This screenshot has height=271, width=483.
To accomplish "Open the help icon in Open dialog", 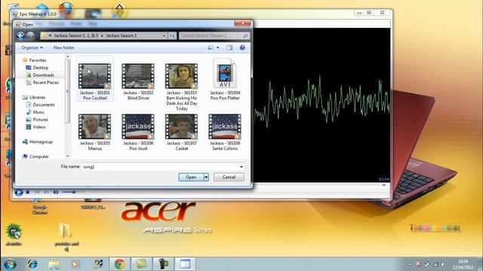I will (x=242, y=47).
